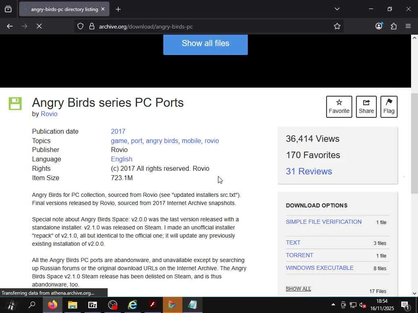Screen dimensions: 418x313
Task: Open taskbar Search magnifier
Action: 32,305
